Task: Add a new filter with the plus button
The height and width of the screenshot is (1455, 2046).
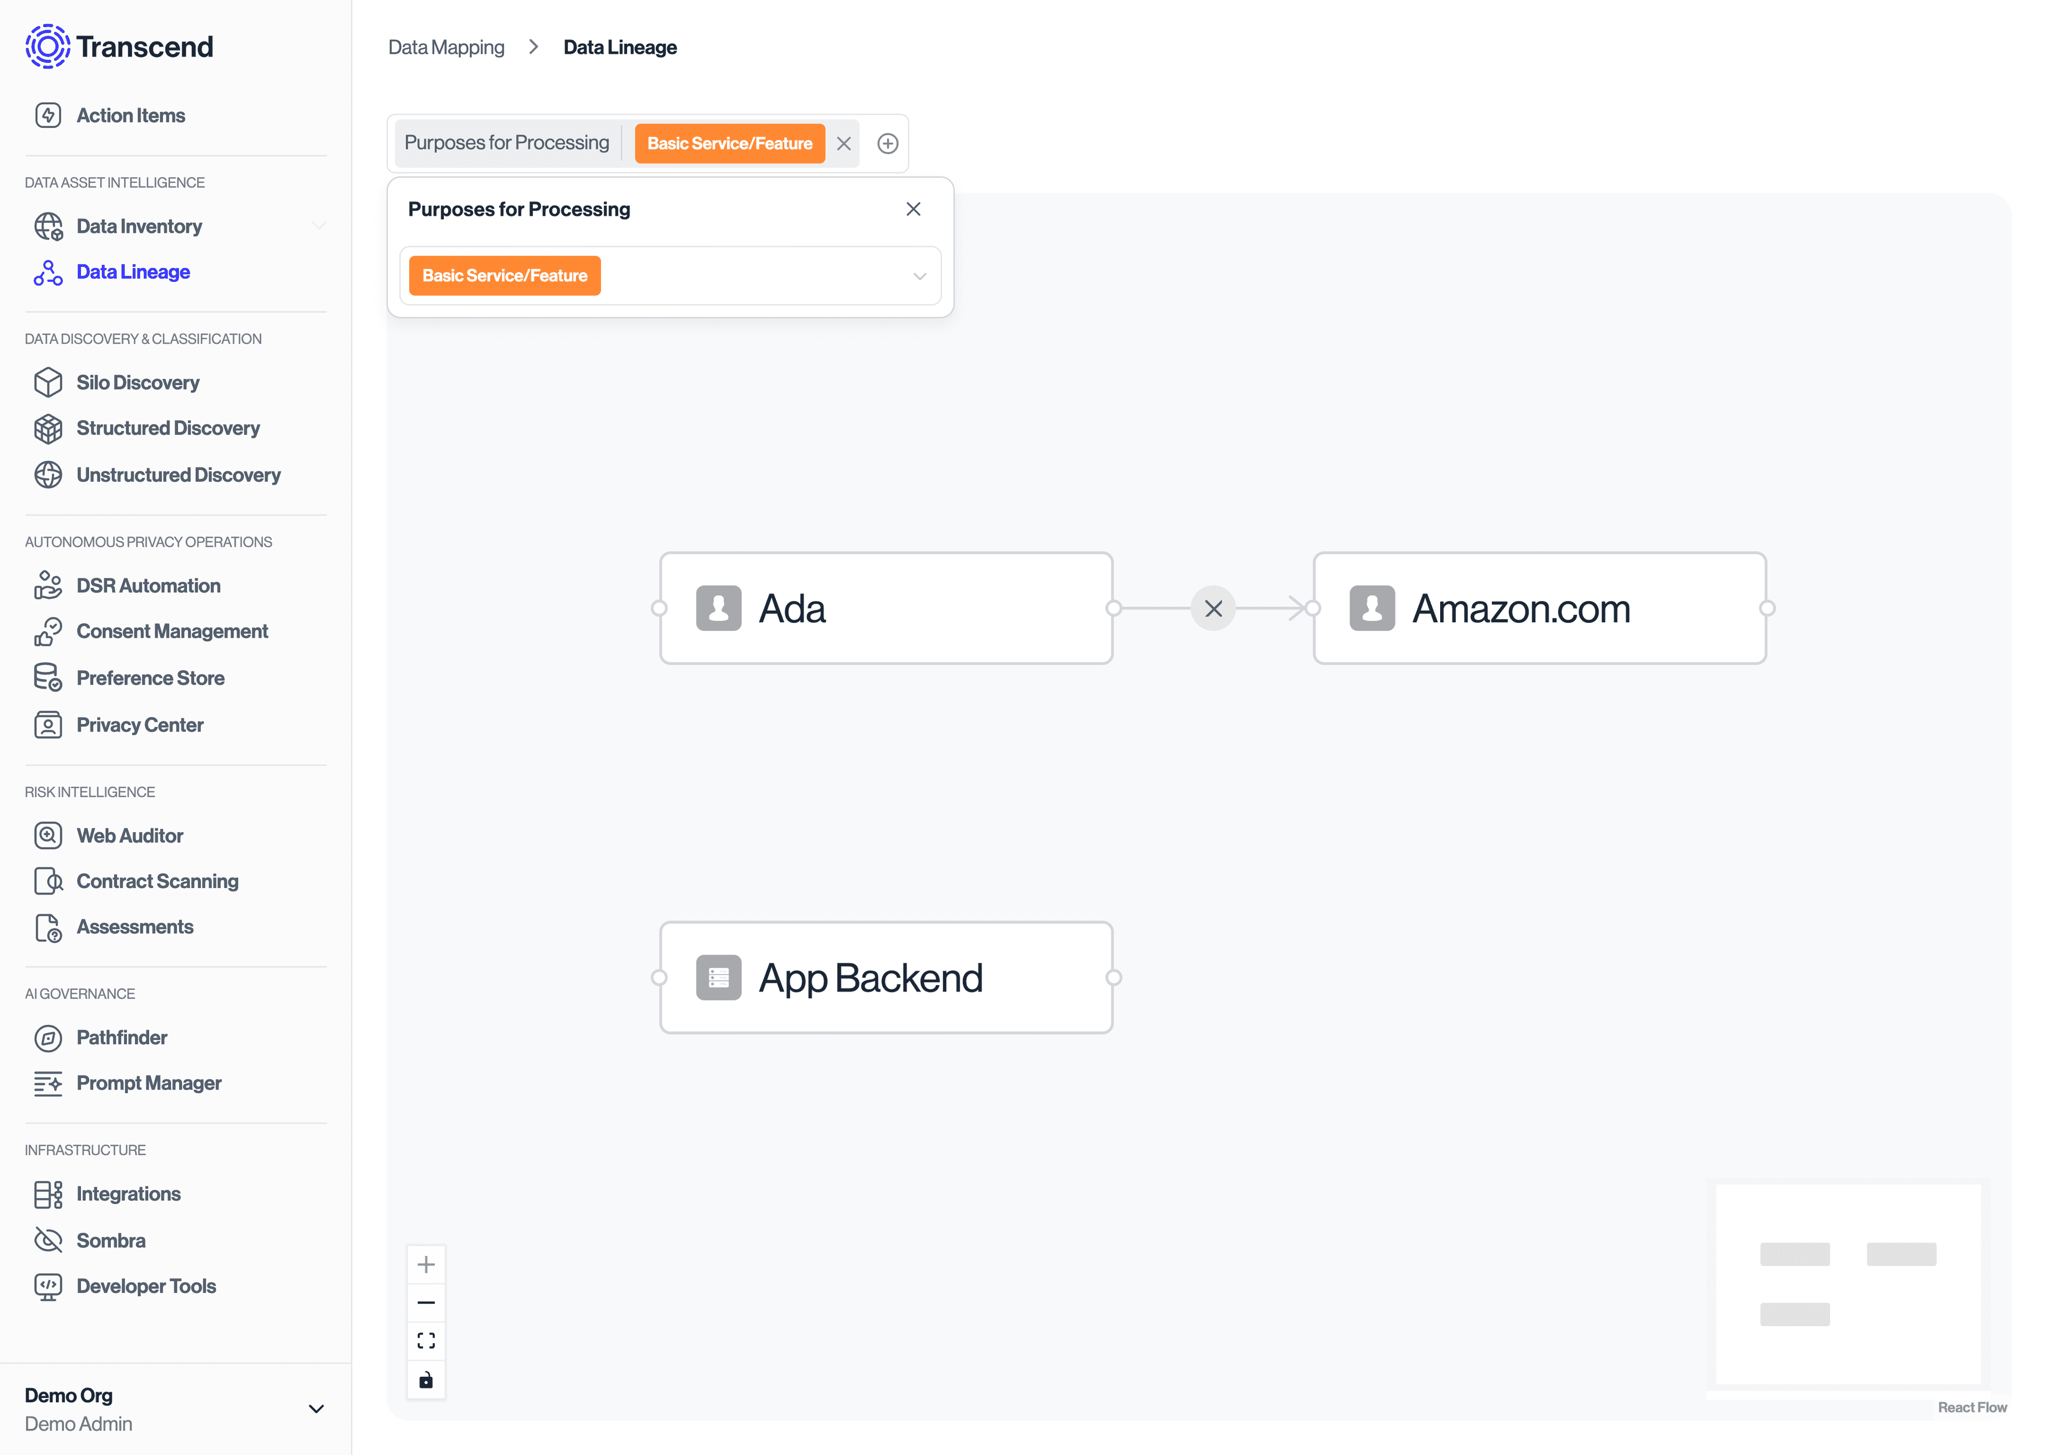Action: click(888, 142)
